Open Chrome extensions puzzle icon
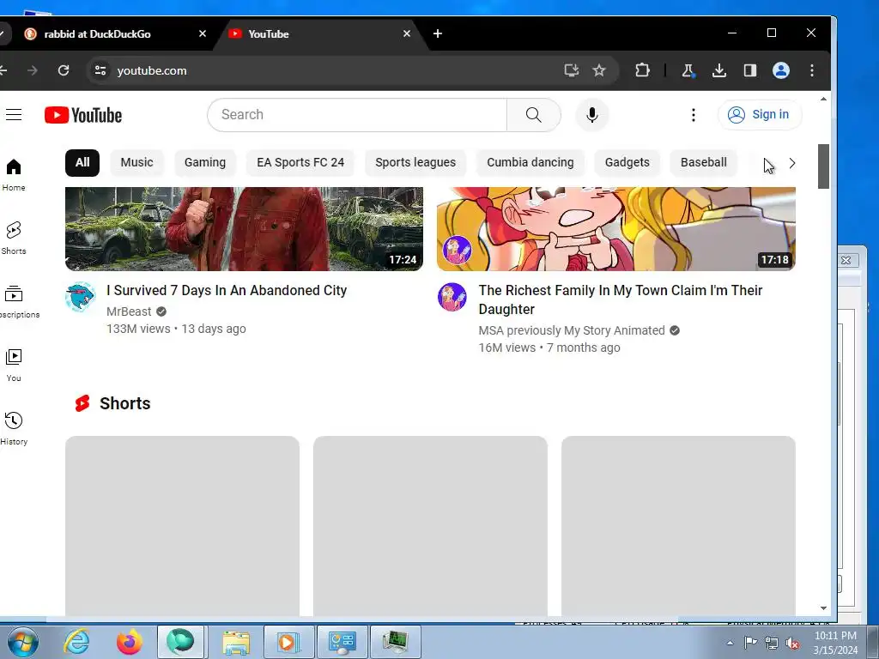This screenshot has height=659, width=879. pyautogui.click(x=642, y=70)
